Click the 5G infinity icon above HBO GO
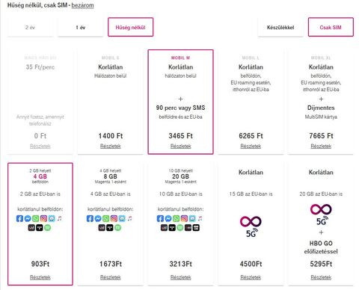Viewport: 359px width, 290px height. [321, 215]
